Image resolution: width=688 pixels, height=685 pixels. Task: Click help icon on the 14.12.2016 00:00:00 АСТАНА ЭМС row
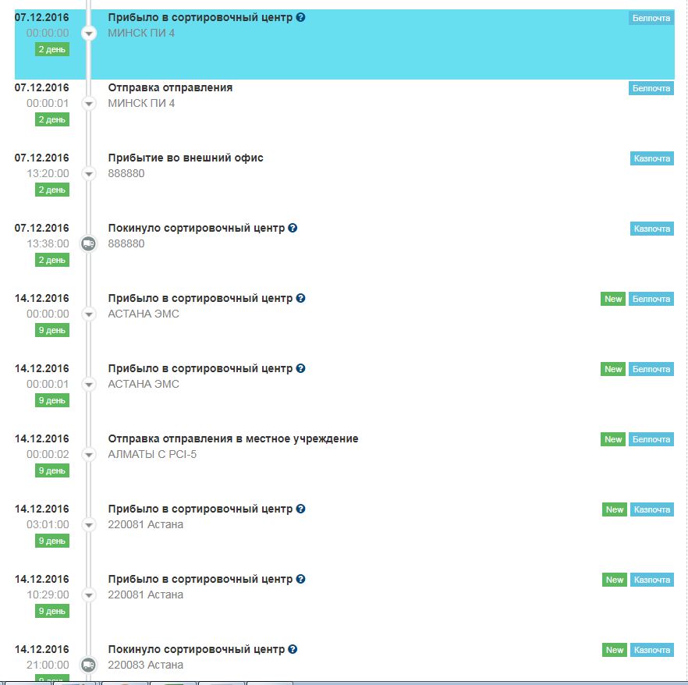[301, 298]
